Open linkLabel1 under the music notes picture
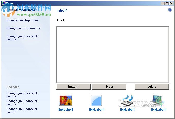The height and width of the screenshot is (119, 175). click(x=127, y=110)
